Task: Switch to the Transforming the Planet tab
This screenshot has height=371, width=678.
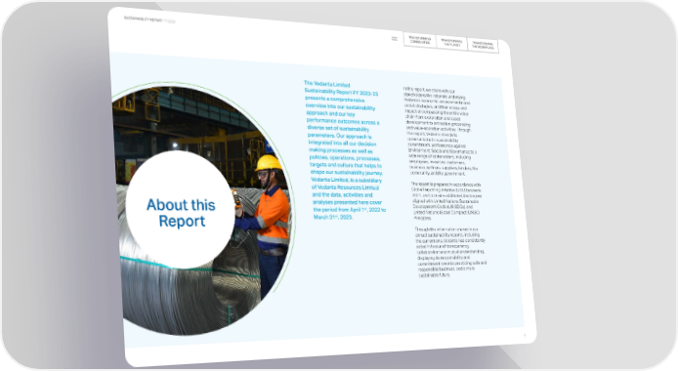Action: tap(452, 43)
